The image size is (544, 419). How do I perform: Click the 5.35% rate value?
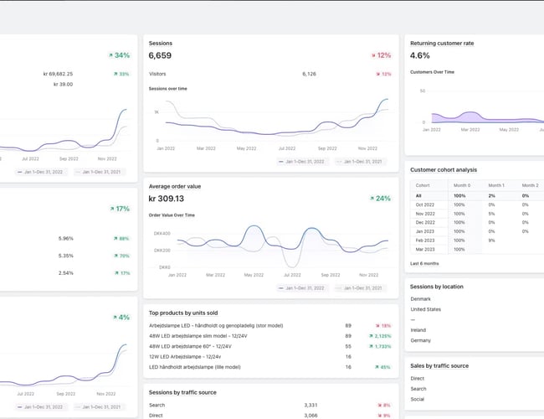tap(66, 256)
